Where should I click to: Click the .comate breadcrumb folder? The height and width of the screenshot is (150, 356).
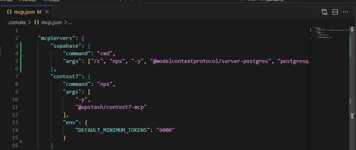click(17, 23)
